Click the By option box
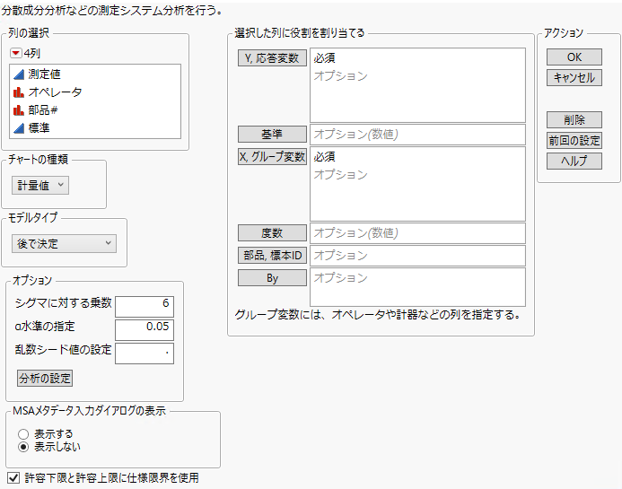Image resolution: width=622 pixels, height=489 pixels. tap(417, 287)
